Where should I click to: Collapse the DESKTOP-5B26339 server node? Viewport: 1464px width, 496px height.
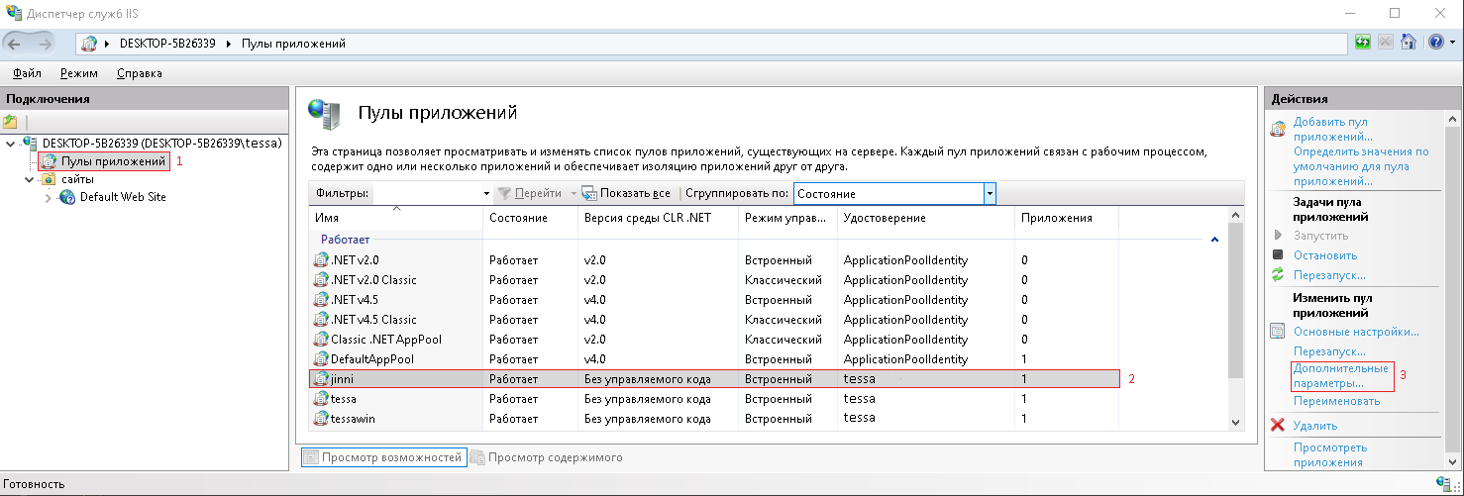tap(11, 144)
